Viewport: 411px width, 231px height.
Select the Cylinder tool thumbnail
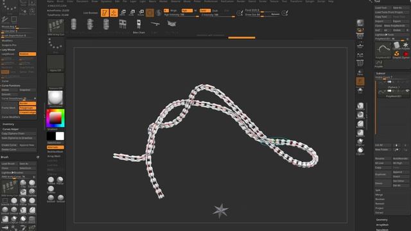397,46
